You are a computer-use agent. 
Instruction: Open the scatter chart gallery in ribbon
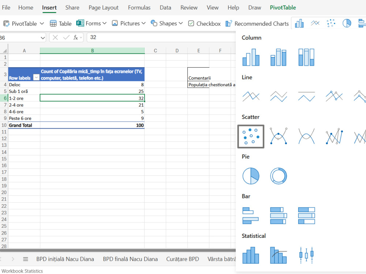click(x=331, y=23)
